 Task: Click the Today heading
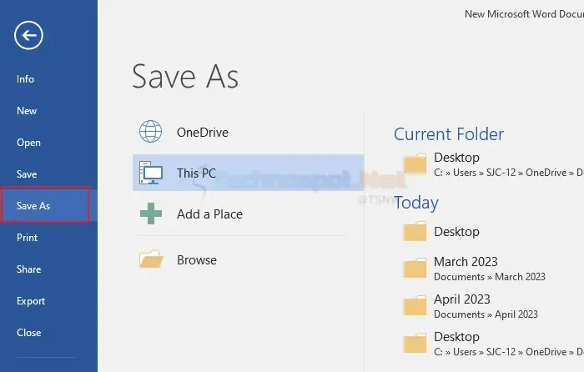tap(416, 203)
